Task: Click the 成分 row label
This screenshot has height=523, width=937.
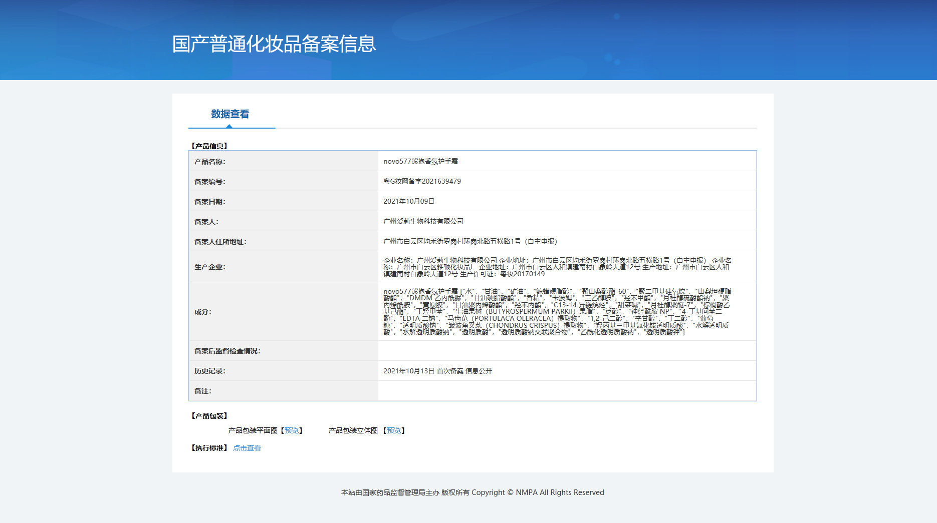Action: point(203,312)
